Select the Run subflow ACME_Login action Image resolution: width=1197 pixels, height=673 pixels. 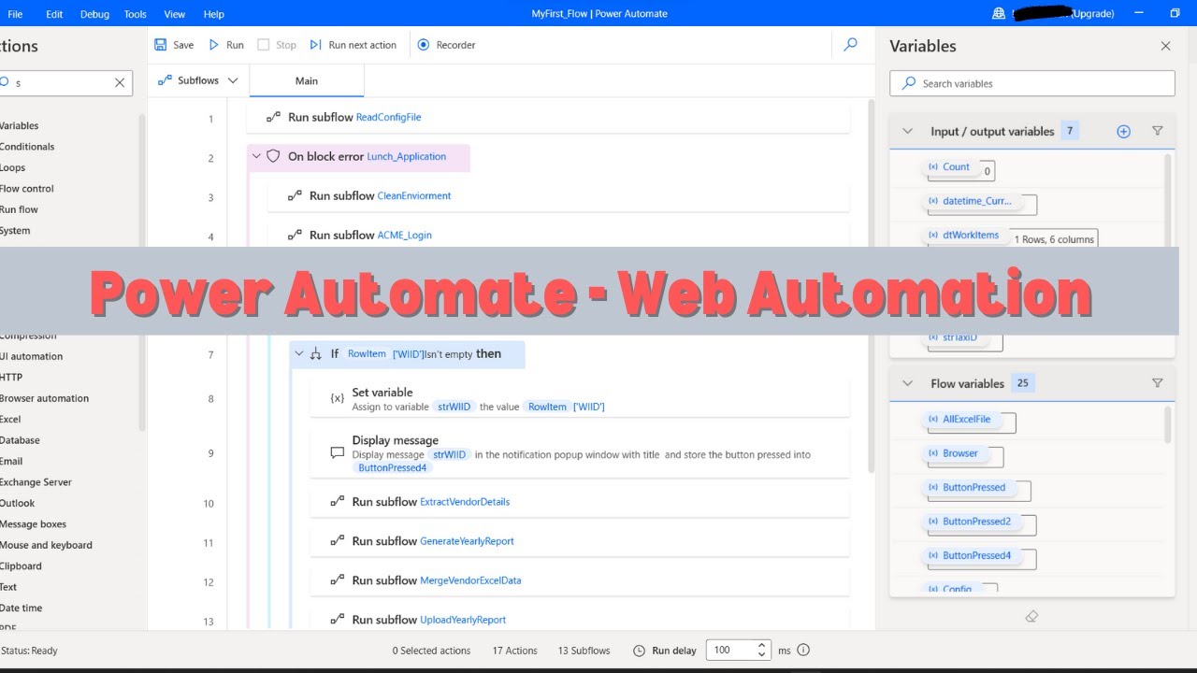pyautogui.click(x=558, y=236)
